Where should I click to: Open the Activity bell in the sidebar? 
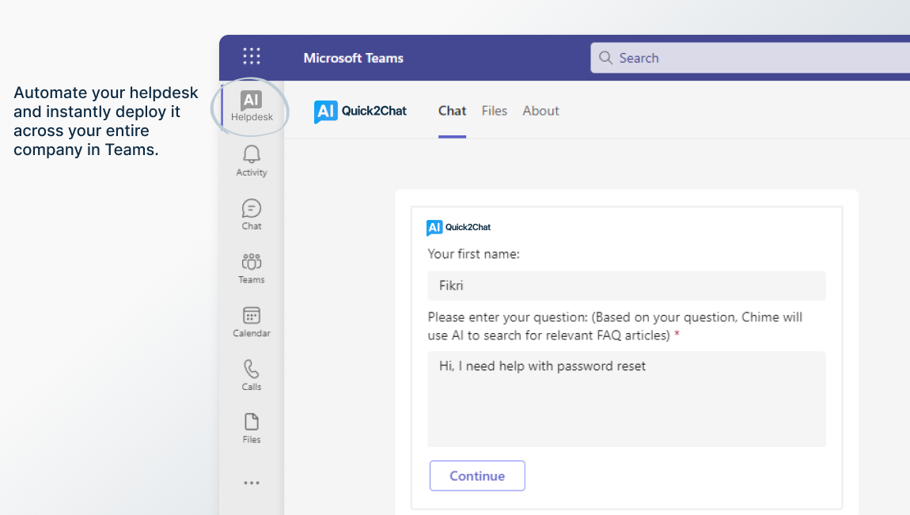pyautogui.click(x=252, y=160)
